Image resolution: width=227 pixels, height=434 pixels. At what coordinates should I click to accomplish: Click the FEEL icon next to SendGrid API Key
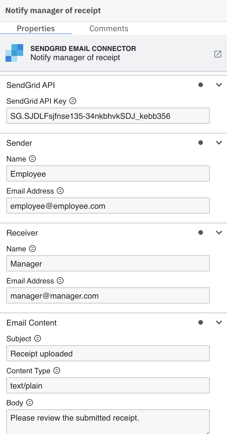coord(73,101)
